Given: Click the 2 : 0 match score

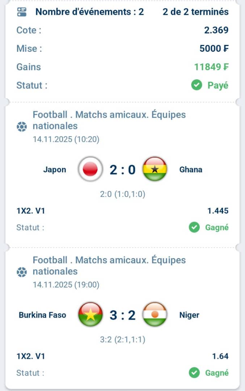Looking at the screenshot, I should point(122,169).
